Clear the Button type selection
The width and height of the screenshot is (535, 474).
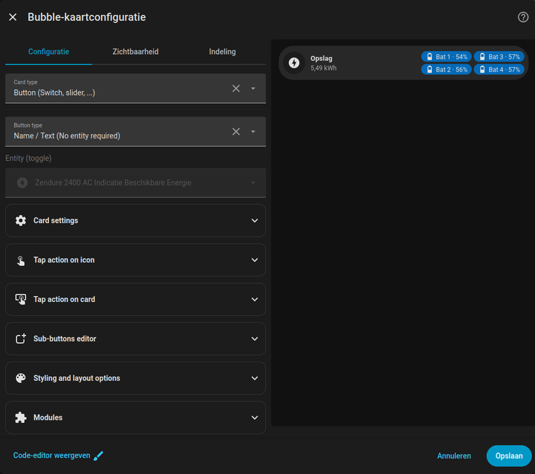coord(236,132)
